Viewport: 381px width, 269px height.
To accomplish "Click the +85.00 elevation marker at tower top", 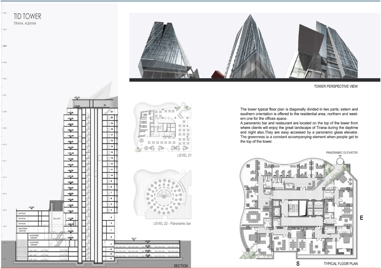I will [x=77, y=97].
